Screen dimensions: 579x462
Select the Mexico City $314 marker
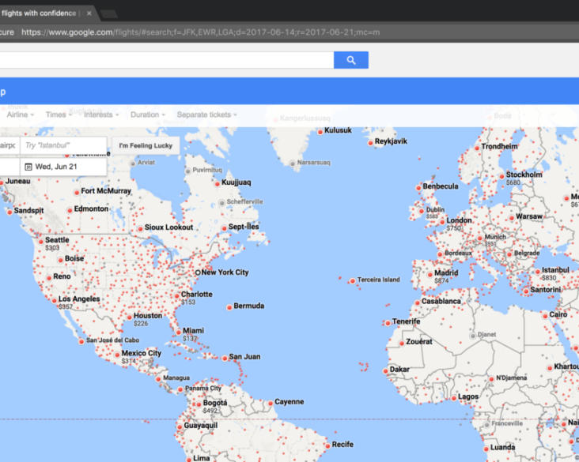click(x=117, y=355)
